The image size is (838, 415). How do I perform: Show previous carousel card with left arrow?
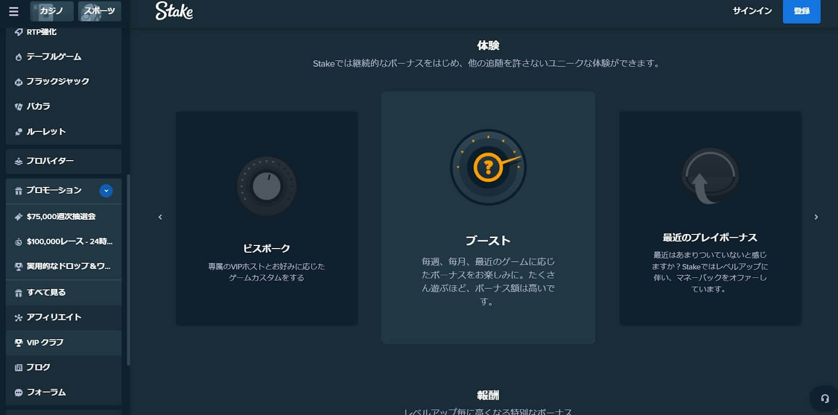[x=160, y=217]
